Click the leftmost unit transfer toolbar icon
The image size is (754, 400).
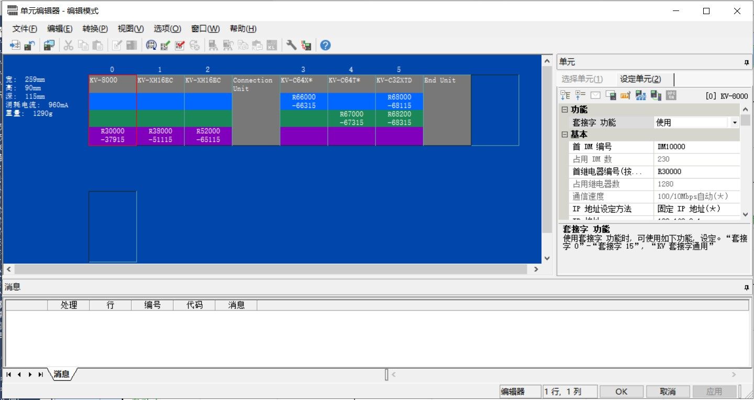[x=14, y=45]
